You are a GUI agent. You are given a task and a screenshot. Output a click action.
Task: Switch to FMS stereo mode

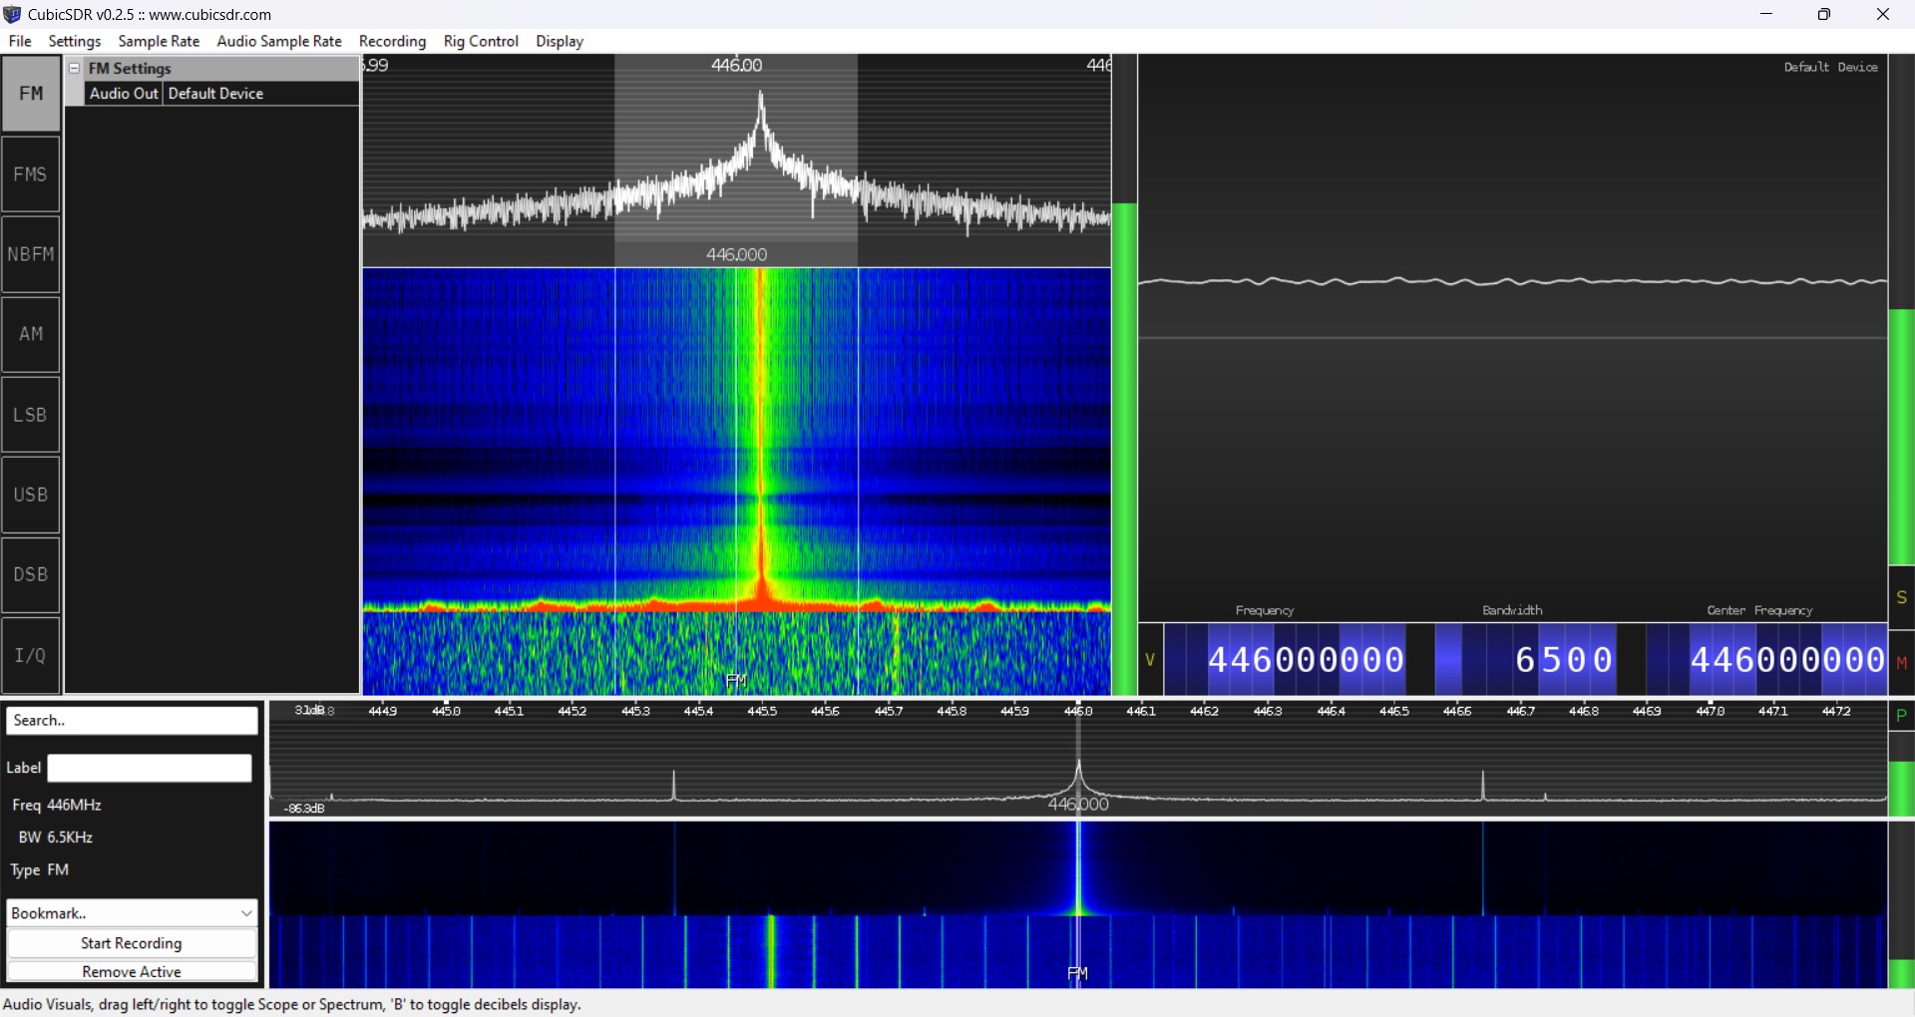(31, 173)
